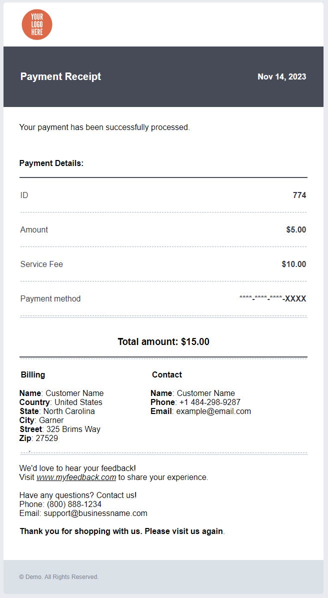Click the Nov 14, 2023 date
Image resolution: width=328 pixels, height=598 pixels.
click(281, 77)
